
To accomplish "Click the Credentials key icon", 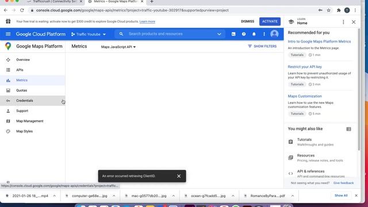I will click(8, 101).
